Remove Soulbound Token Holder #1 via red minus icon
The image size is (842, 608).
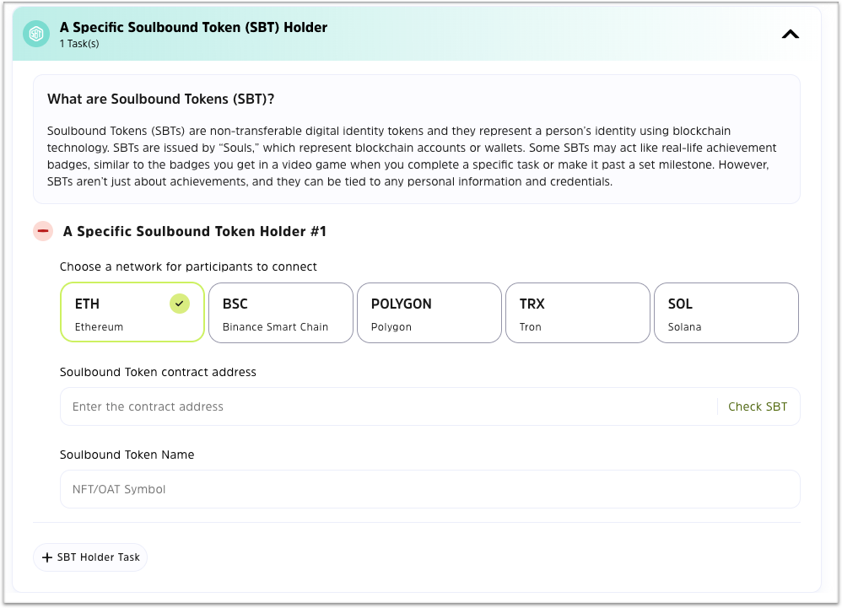tap(43, 231)
